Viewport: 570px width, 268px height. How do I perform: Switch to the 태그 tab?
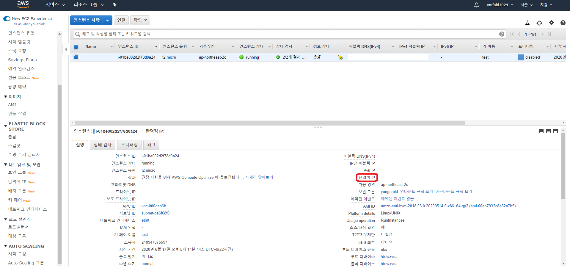pos(151,145)
